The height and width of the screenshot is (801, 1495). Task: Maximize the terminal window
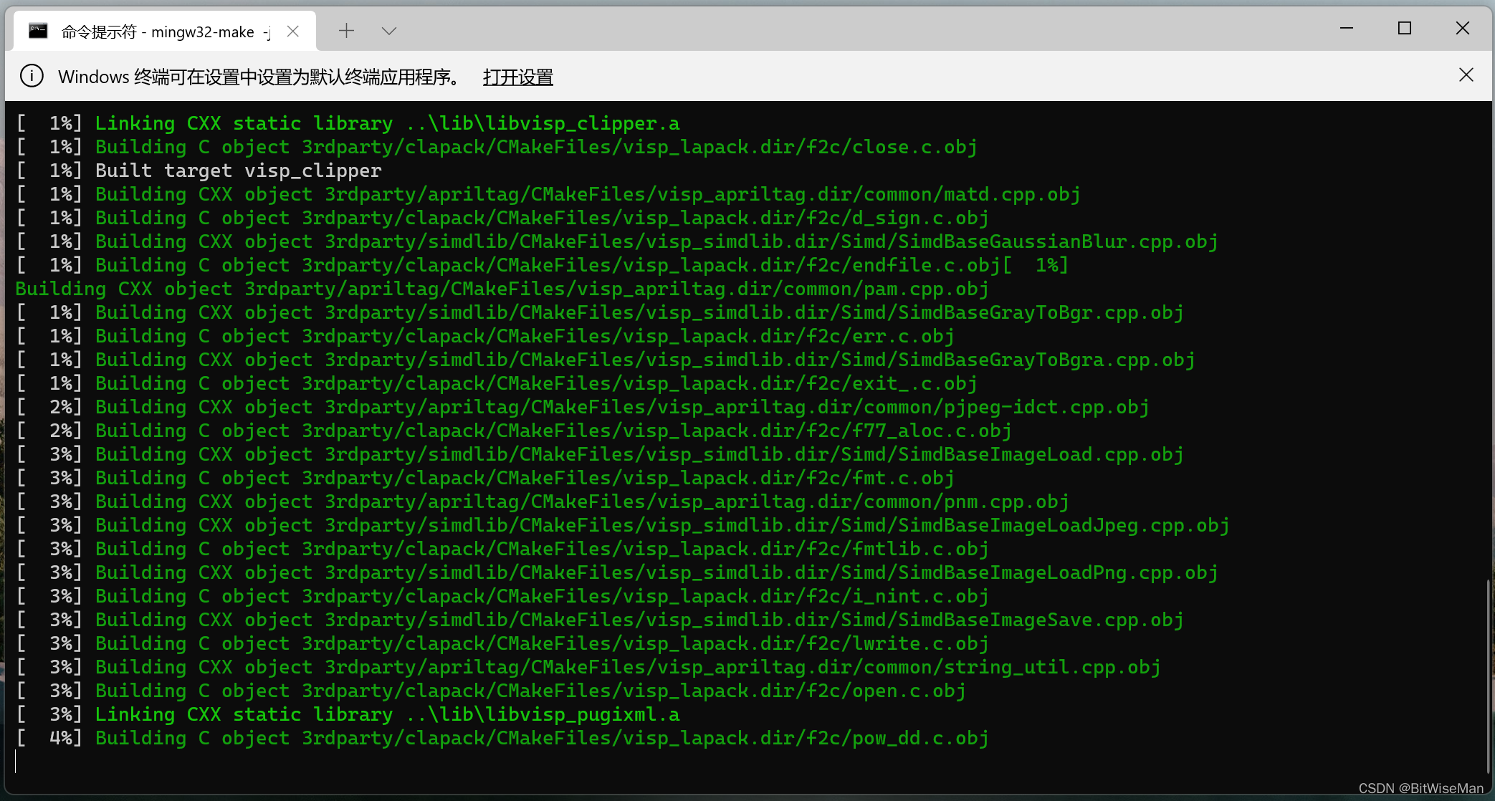(1405, 28)
